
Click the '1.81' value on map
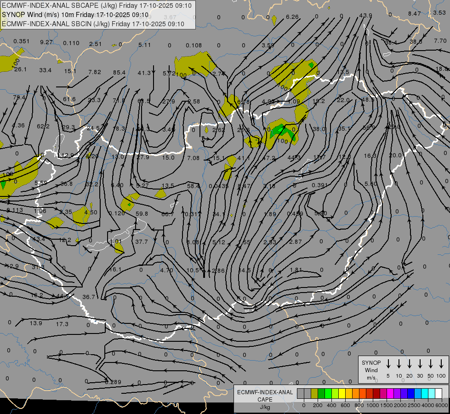(296, 270)
